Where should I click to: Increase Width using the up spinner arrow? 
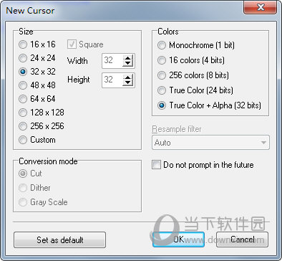128,58
